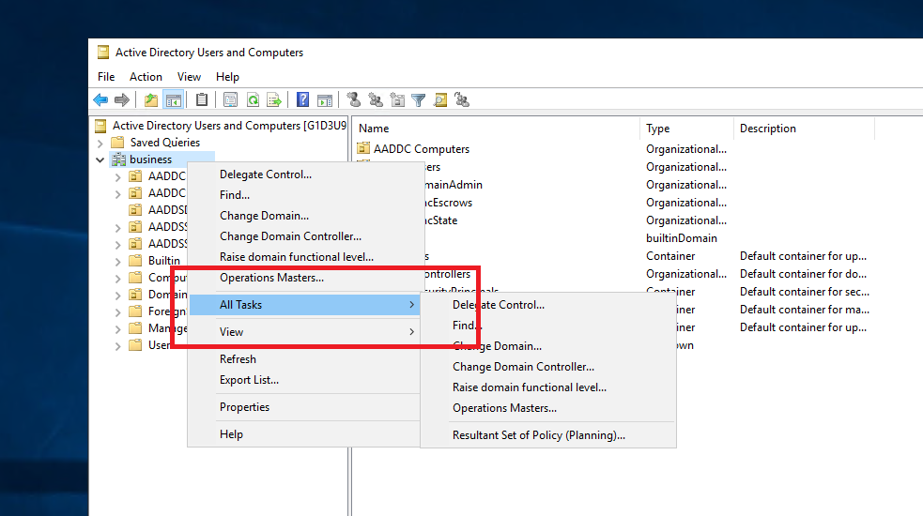
Task: Click the builtinDomain type cell
Action: tap(681, 237)
